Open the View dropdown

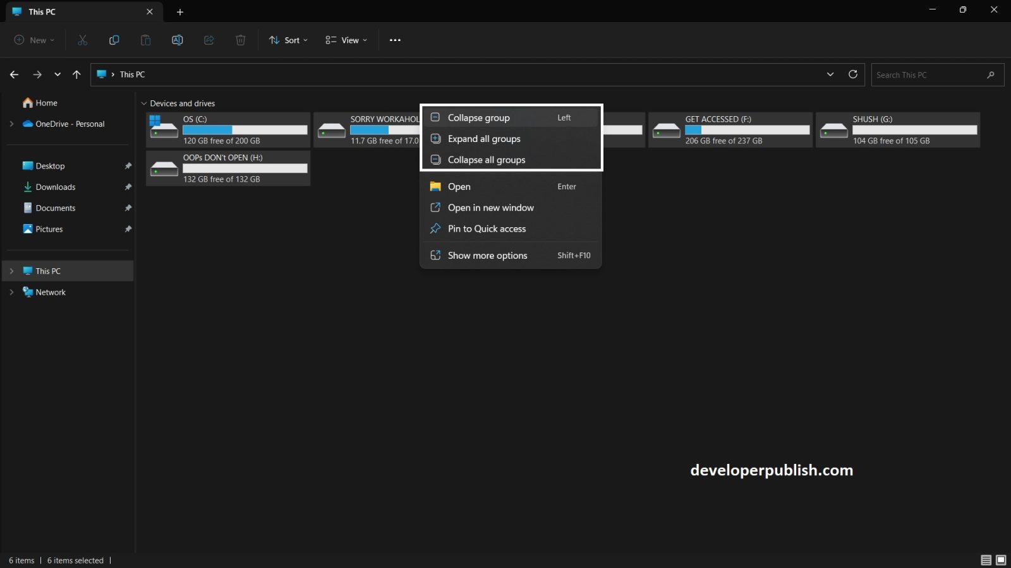pos(345,40)
